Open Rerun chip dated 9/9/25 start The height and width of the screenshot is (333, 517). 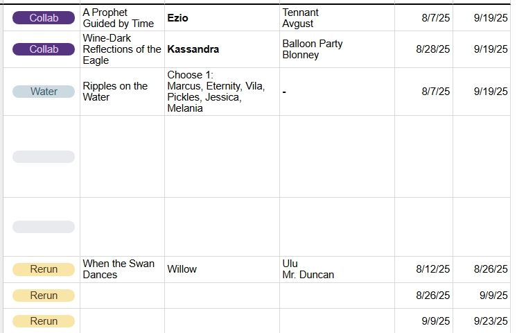43,321
